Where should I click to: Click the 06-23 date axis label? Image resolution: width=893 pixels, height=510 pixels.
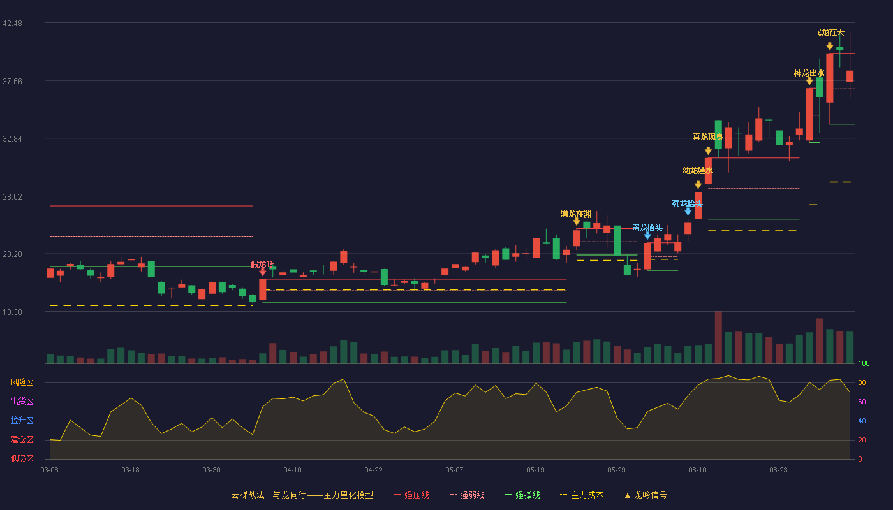coord(778,470)
